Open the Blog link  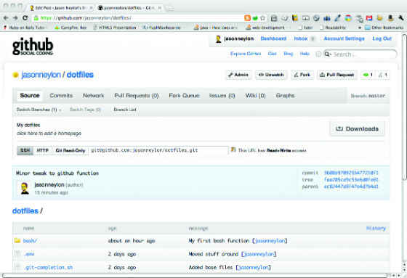pos(288,54)
